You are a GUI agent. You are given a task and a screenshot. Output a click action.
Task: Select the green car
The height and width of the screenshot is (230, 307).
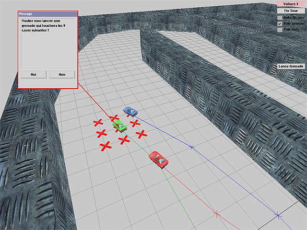pyautogui.click(x=119, y=126)
